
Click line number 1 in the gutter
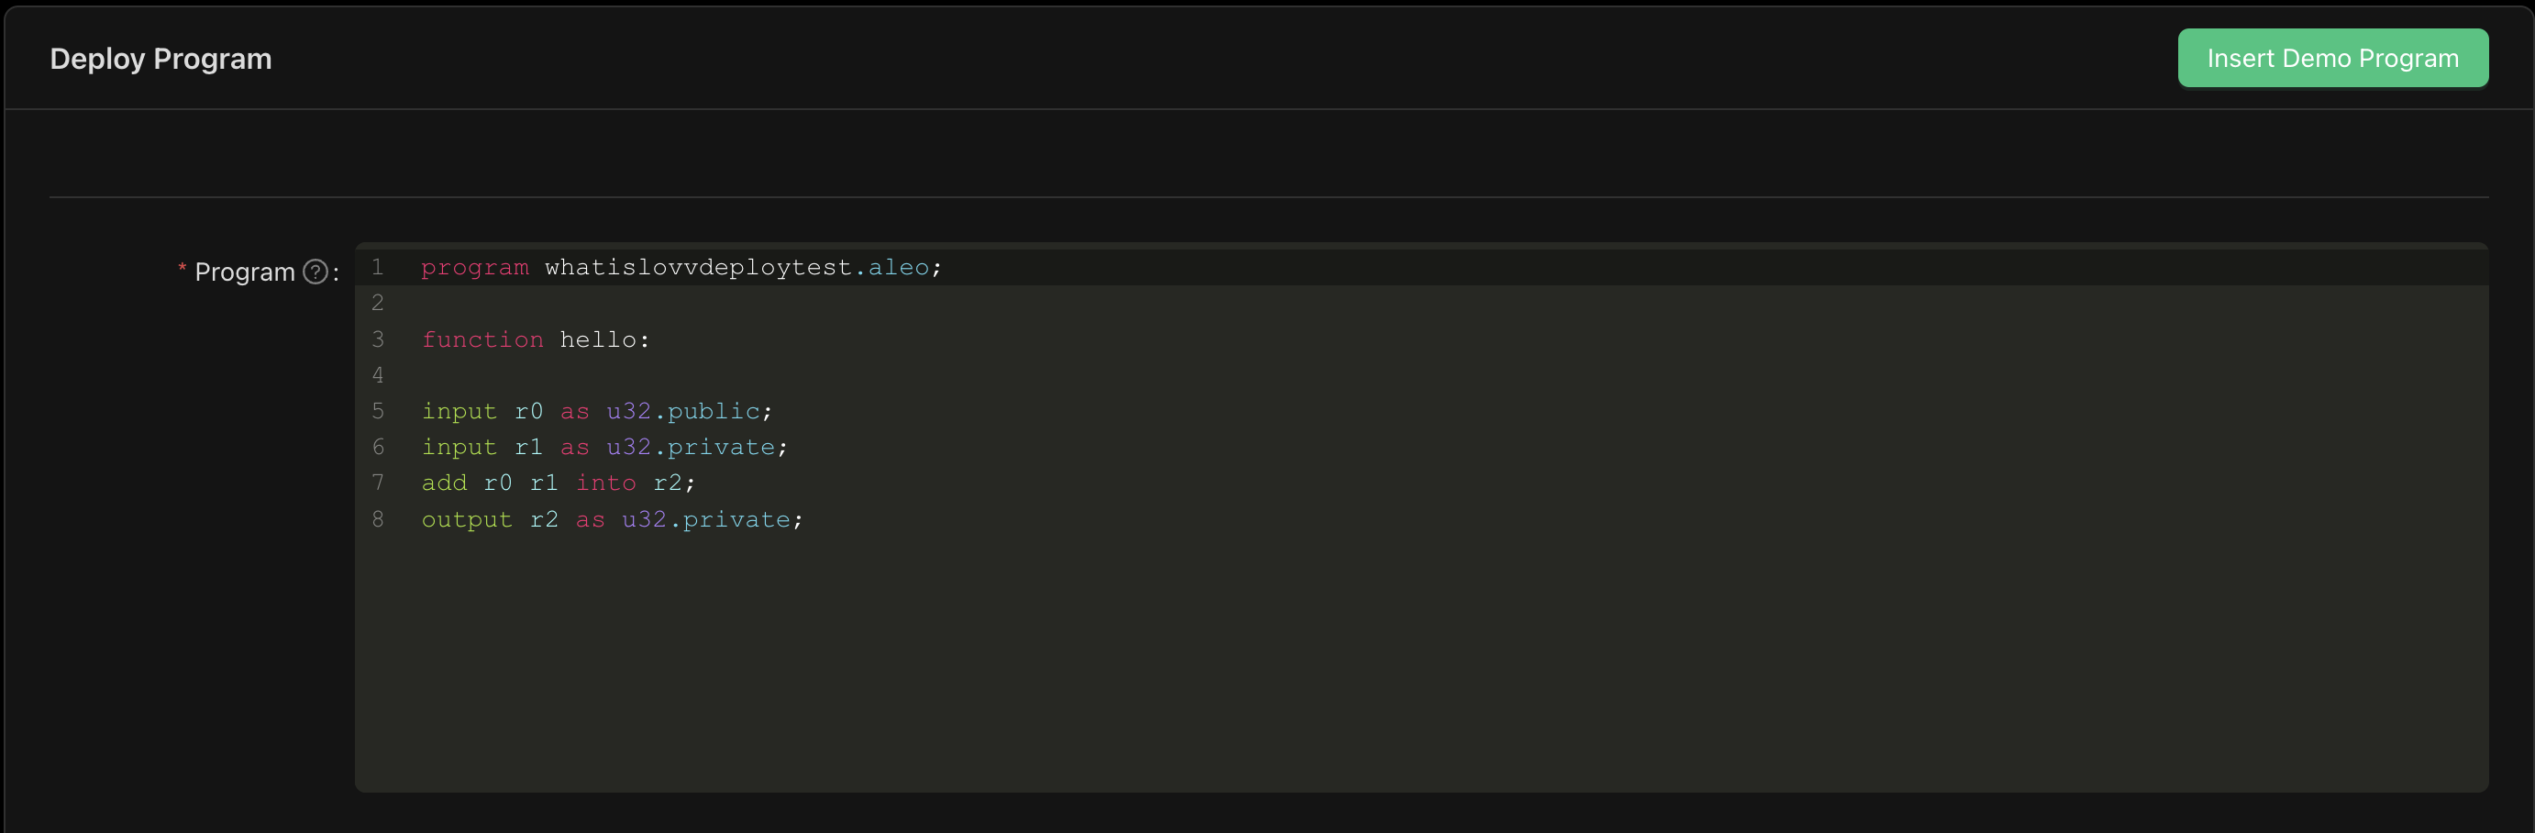pos(378,268)
